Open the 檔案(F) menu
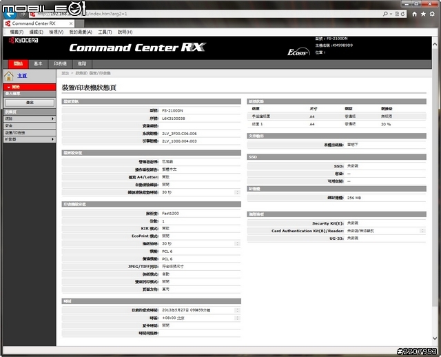The image size is (441, 357). pos(17,32)
